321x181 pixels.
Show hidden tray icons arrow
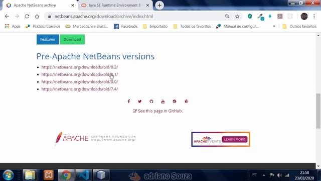264,175
